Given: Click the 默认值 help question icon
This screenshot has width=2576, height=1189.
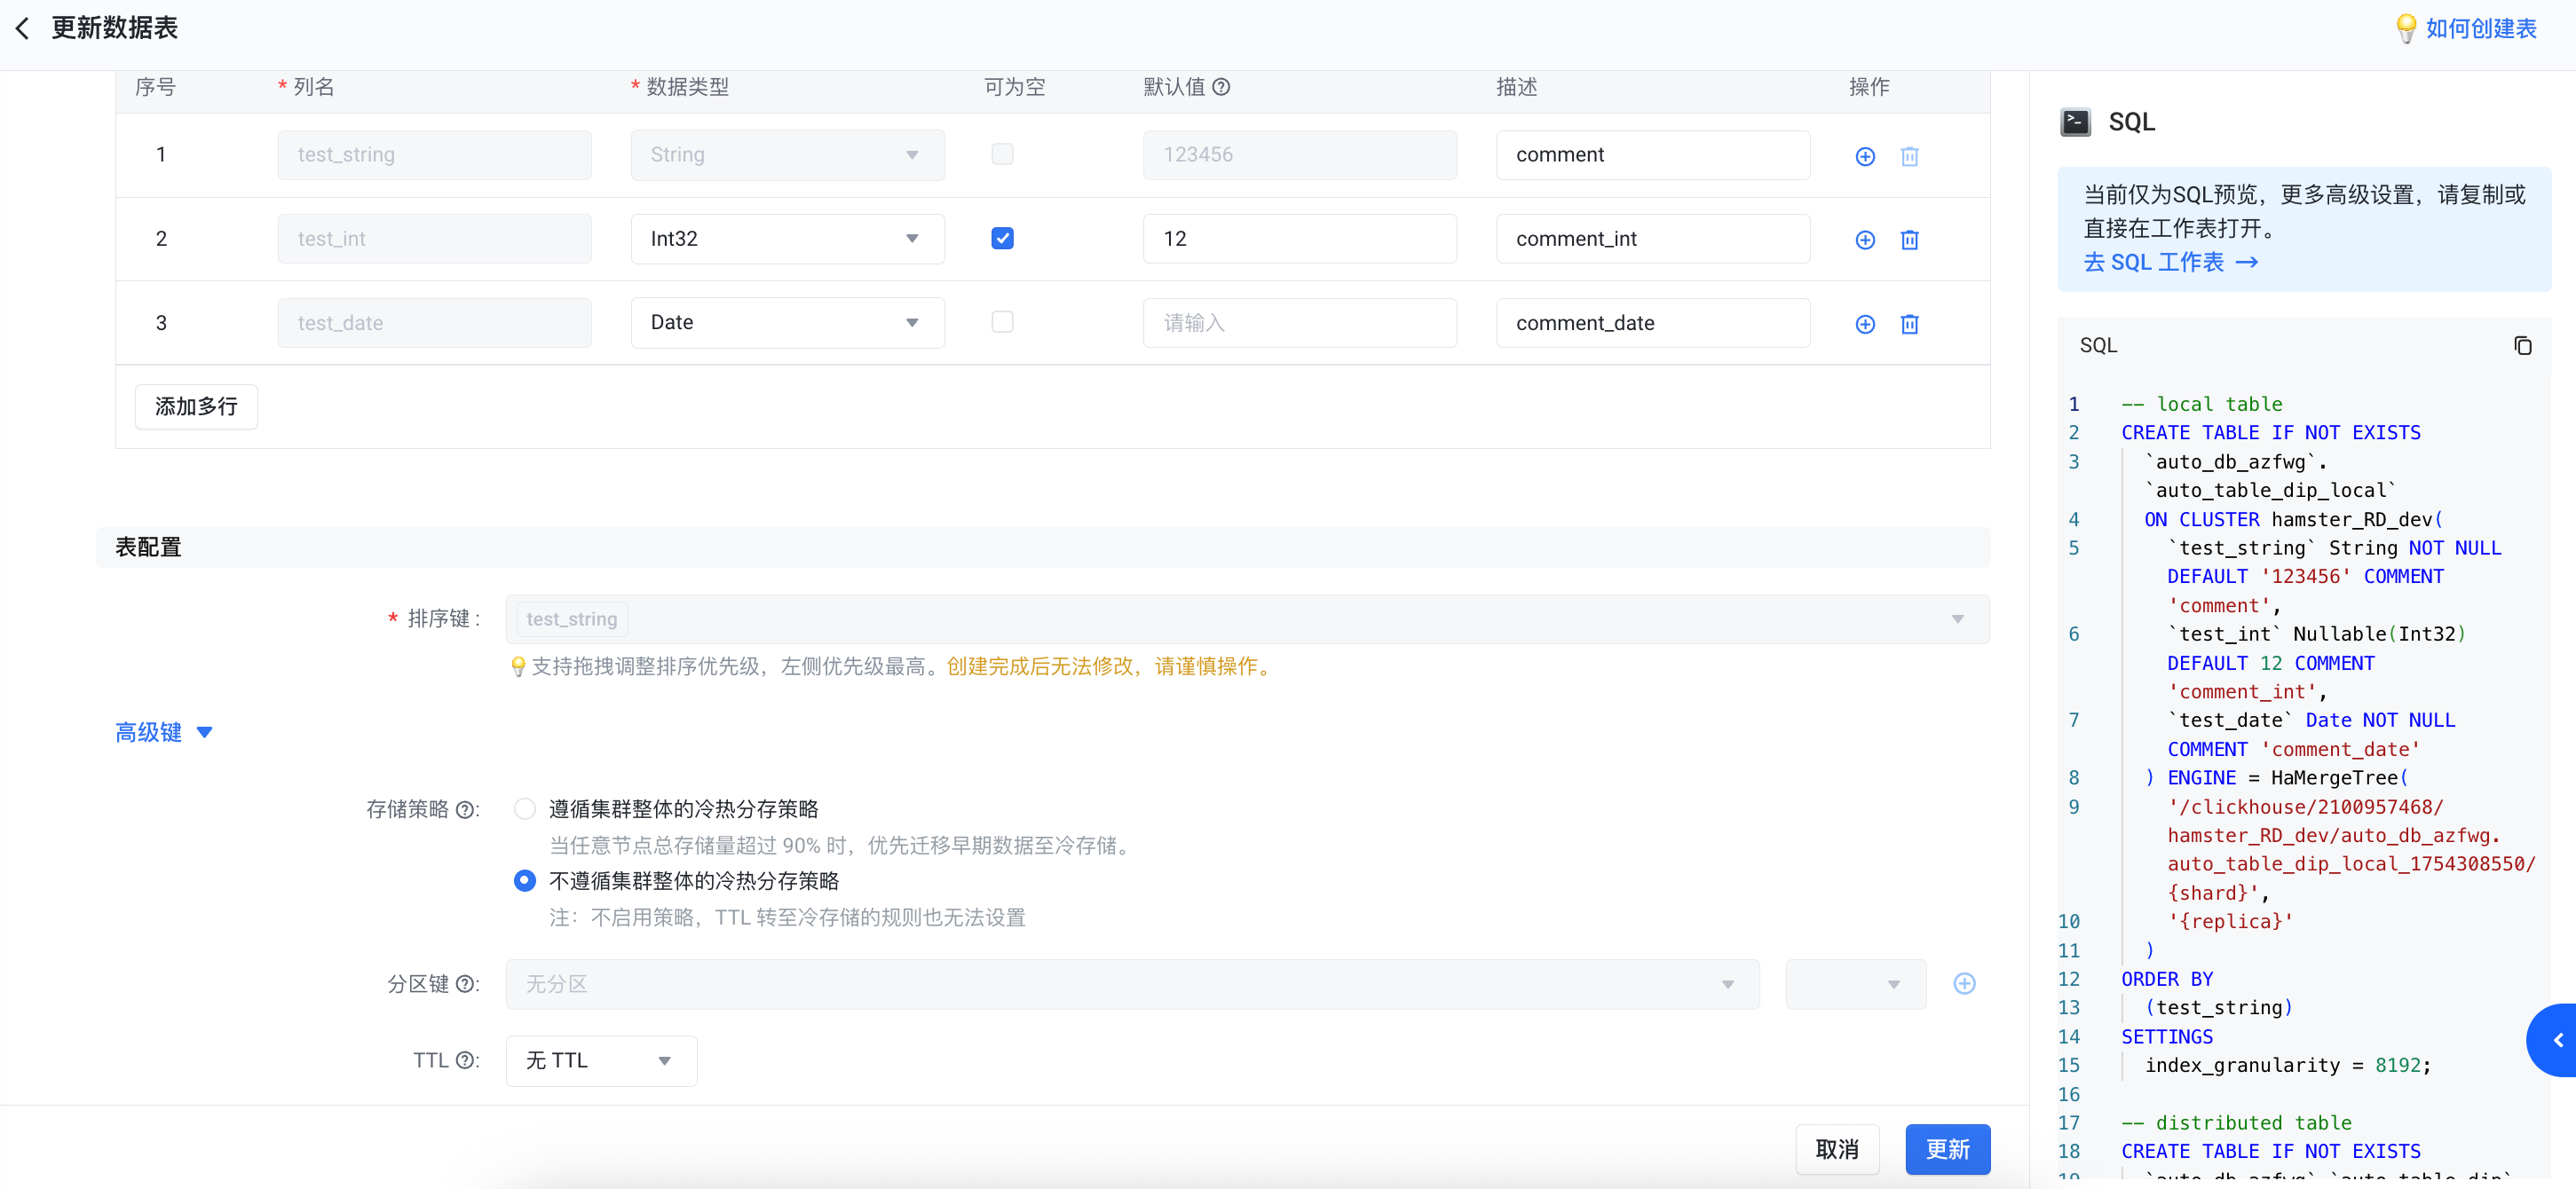Looking at the screenshot, I should pyautogui.click(x=1221, y=87).
